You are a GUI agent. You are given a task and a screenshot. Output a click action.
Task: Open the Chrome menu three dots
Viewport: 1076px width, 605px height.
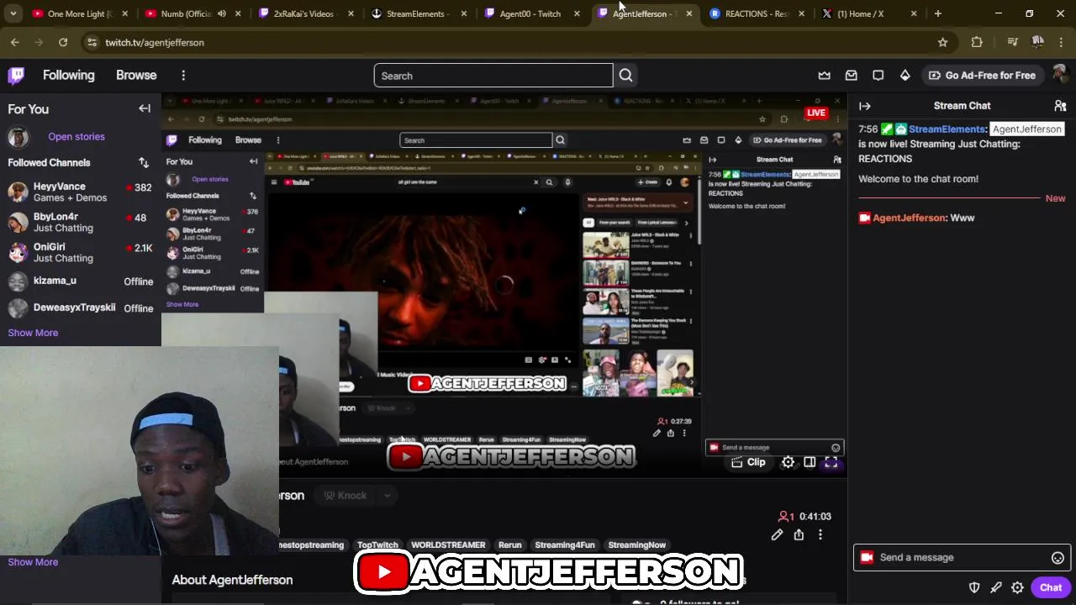(x=1061, y=42)
